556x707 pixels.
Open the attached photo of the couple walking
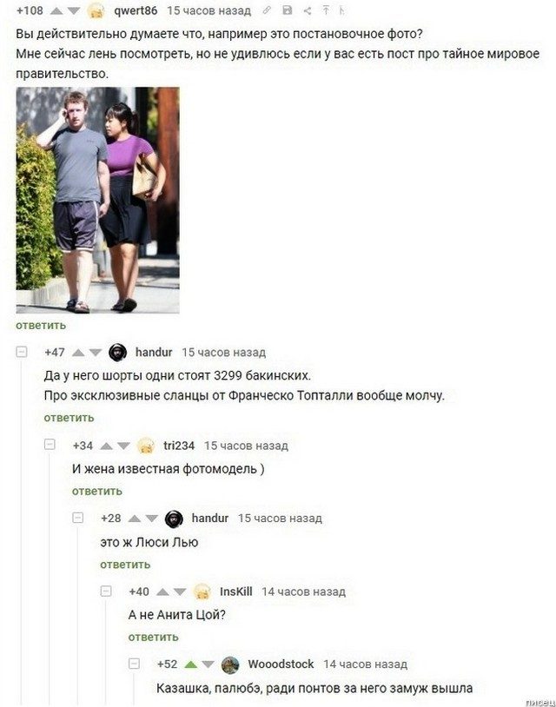[98, 200]
